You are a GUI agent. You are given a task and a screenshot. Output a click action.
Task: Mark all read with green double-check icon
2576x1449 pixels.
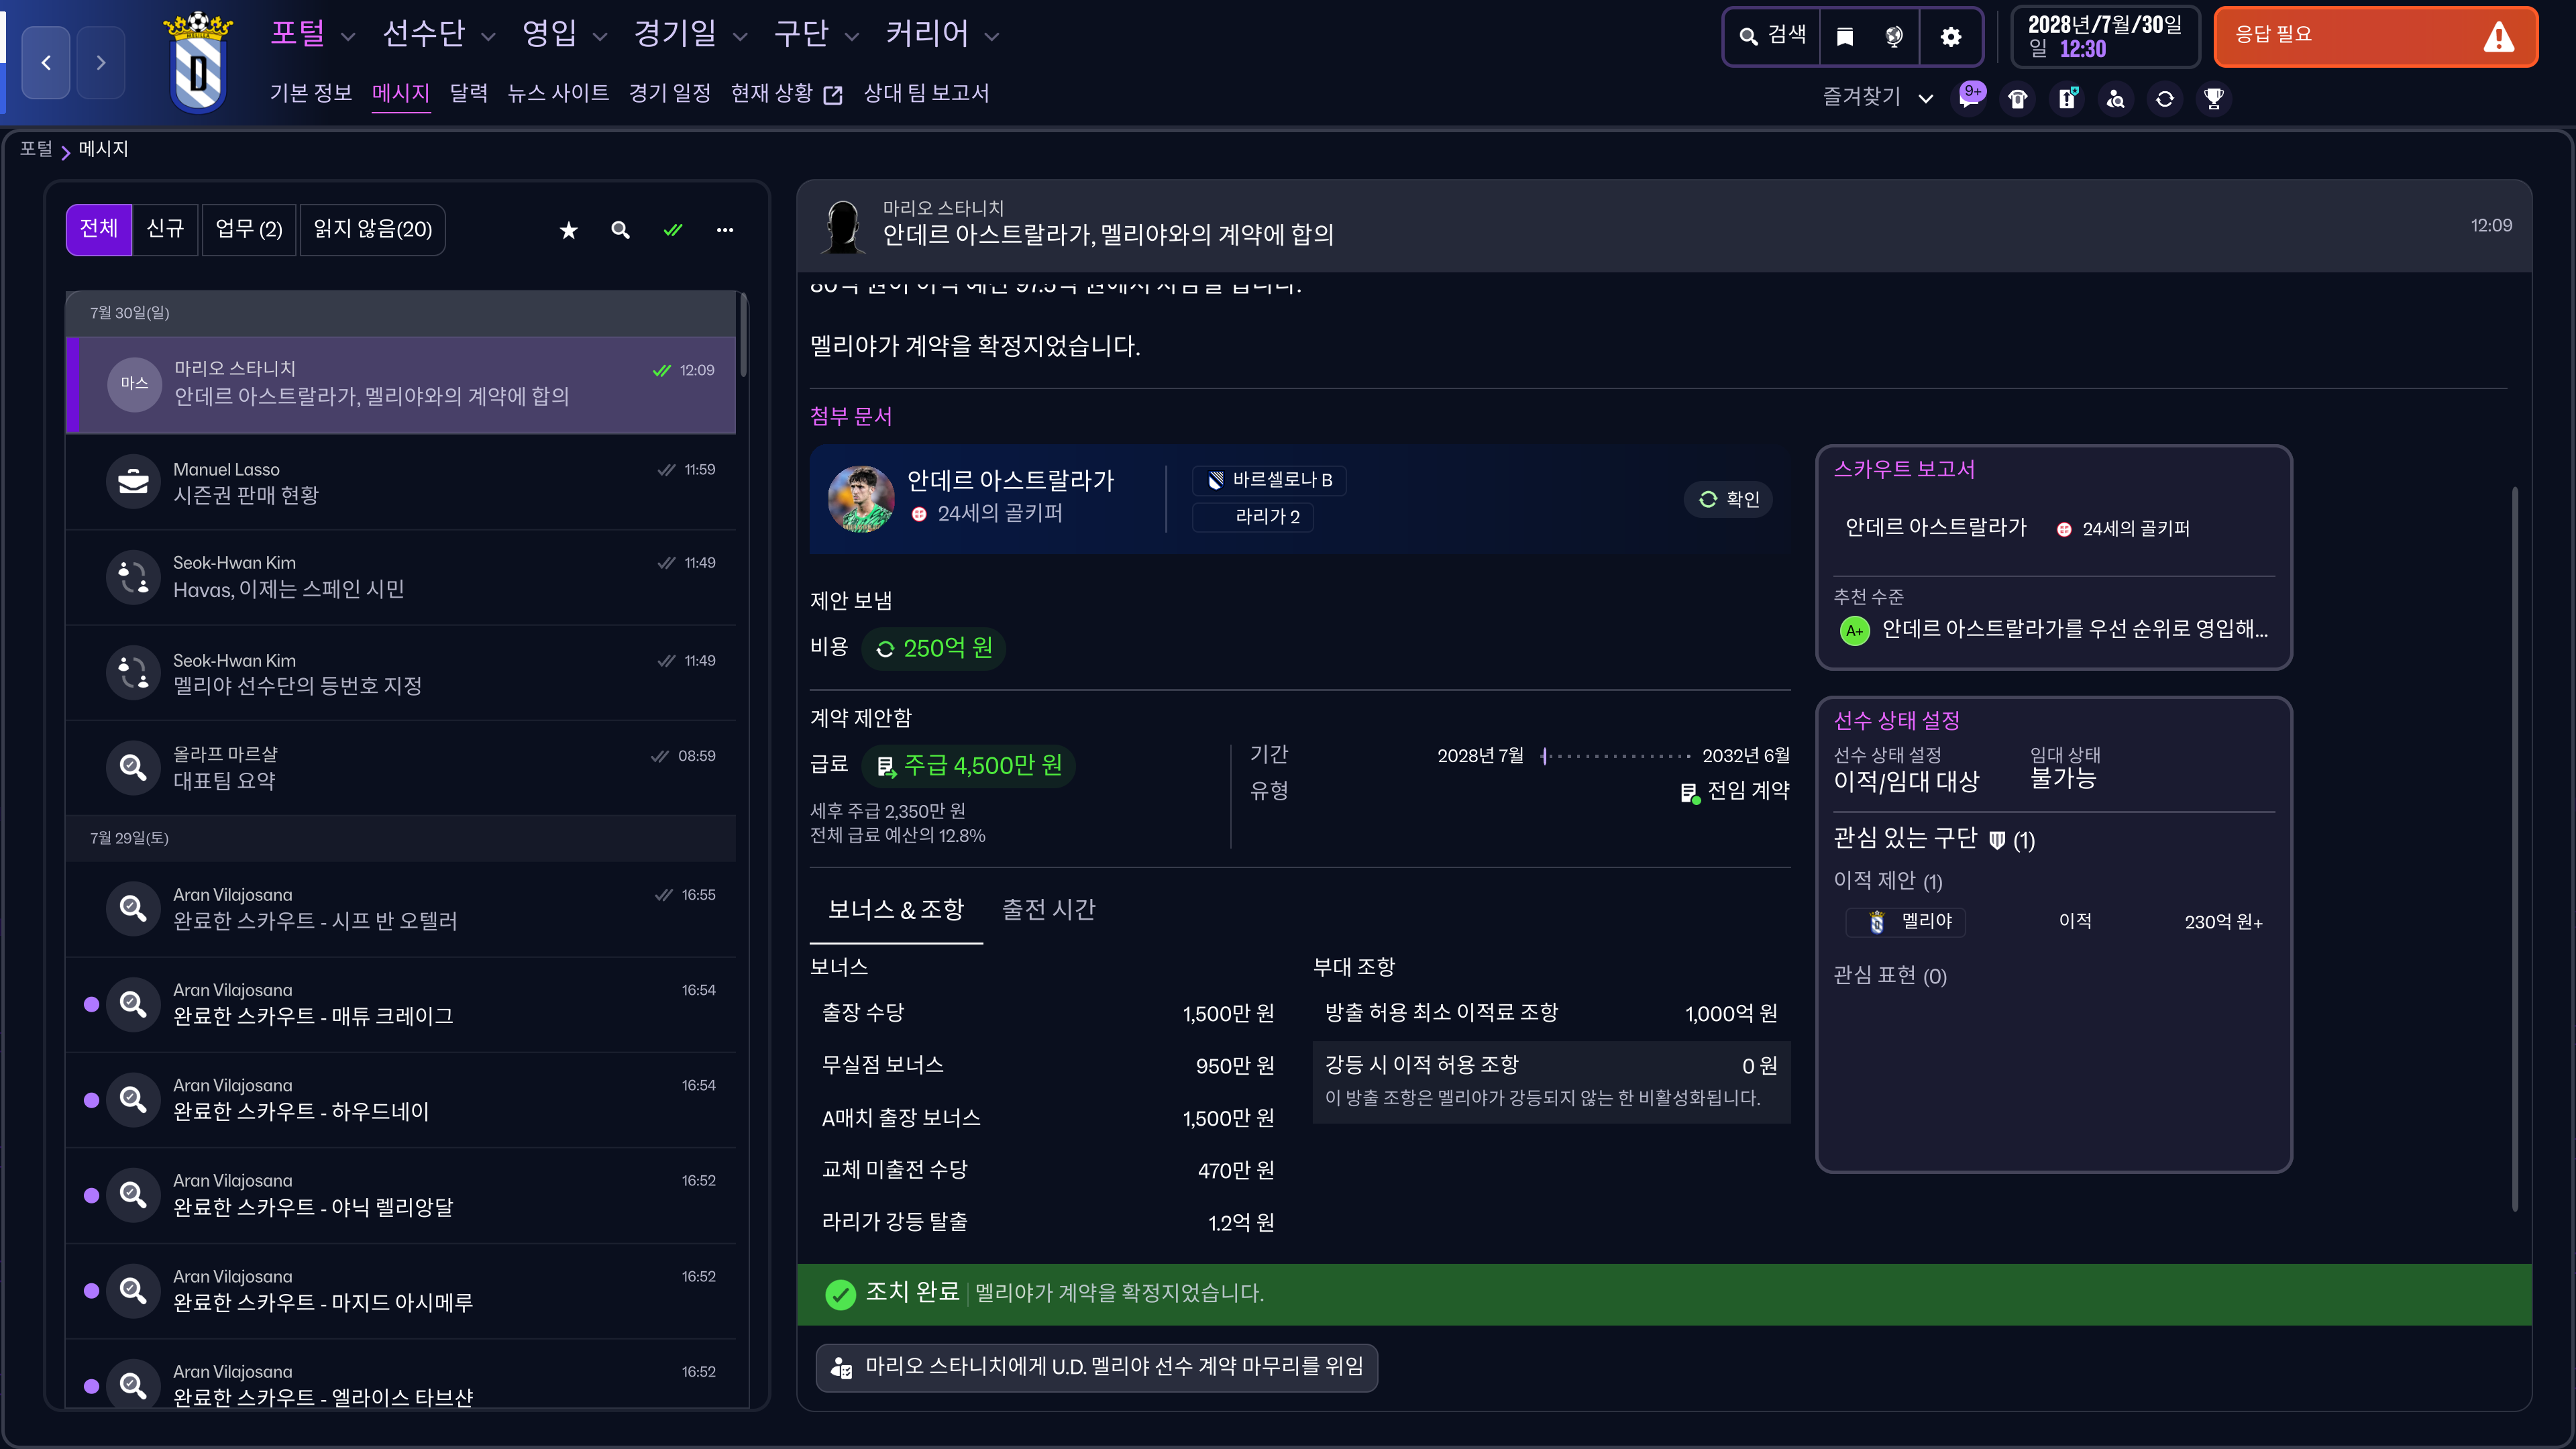pos(673,230)
